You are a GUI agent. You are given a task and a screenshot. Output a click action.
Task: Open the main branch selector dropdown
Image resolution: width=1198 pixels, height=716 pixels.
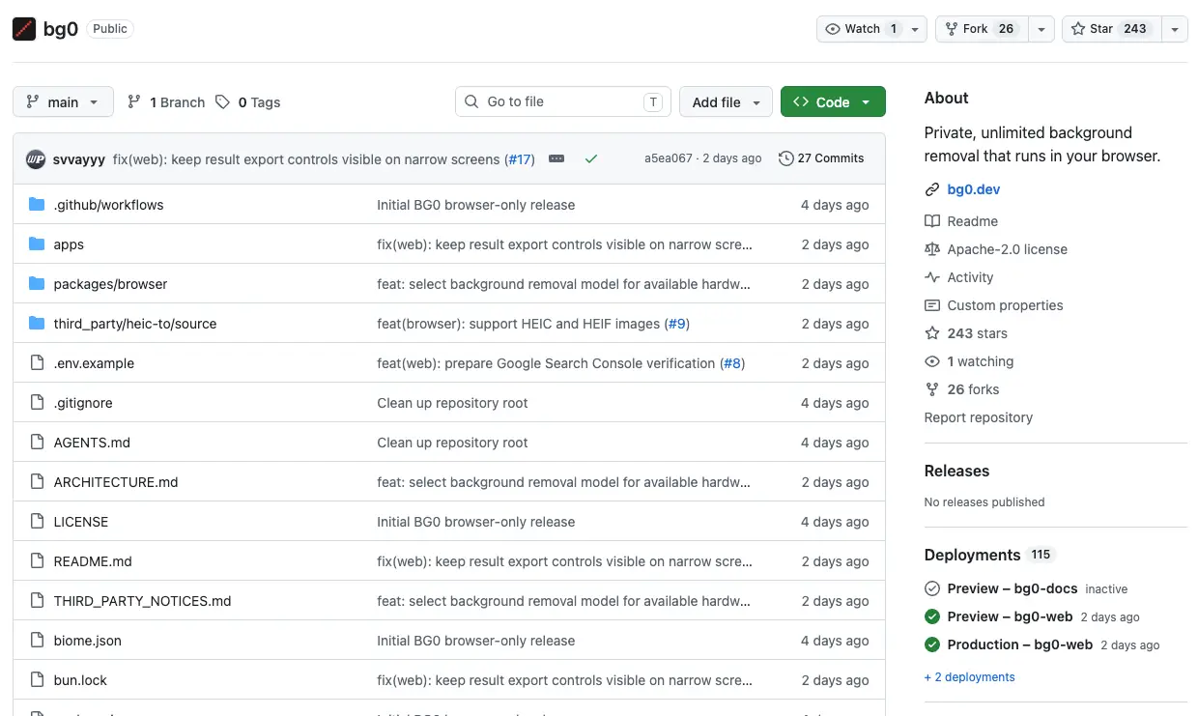63,101
